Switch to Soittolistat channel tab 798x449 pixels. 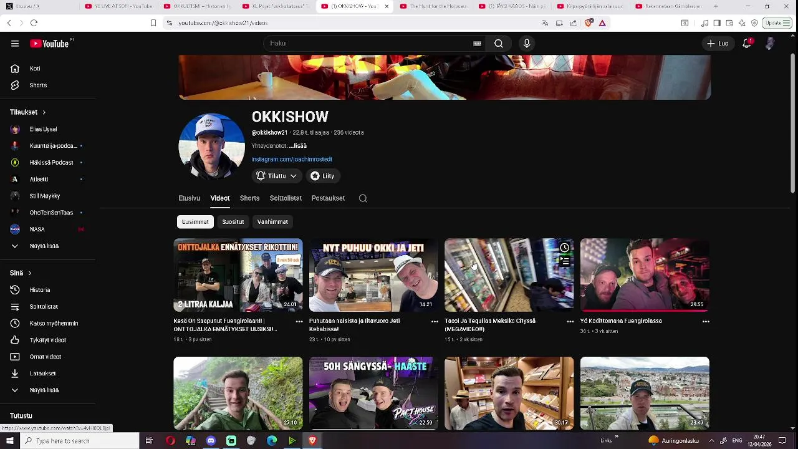coord(286,198)
